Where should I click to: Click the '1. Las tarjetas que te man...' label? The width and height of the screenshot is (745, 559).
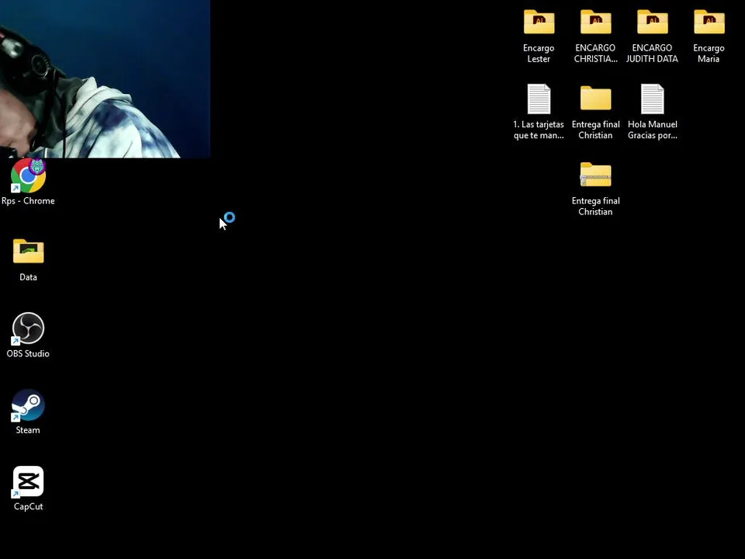(x=539, y=130)
